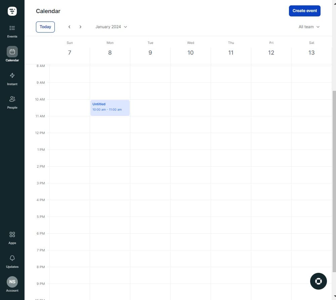Image resolution: width=336 pixels, height=300 pixels.
Task: Advance to next week using the right arrow
Action: coord(81,27)
